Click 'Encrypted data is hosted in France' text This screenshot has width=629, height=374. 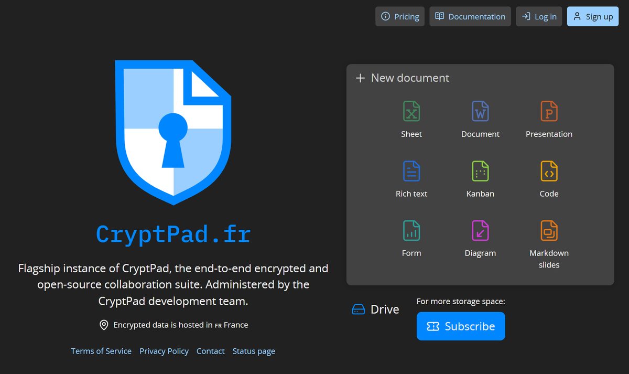181,325
